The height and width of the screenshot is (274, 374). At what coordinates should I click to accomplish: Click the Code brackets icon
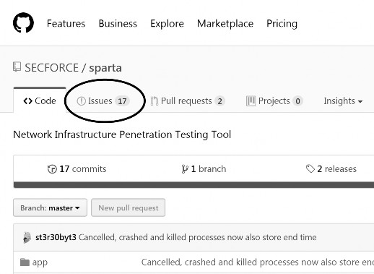pyautogui.click(x=27, y=101)
